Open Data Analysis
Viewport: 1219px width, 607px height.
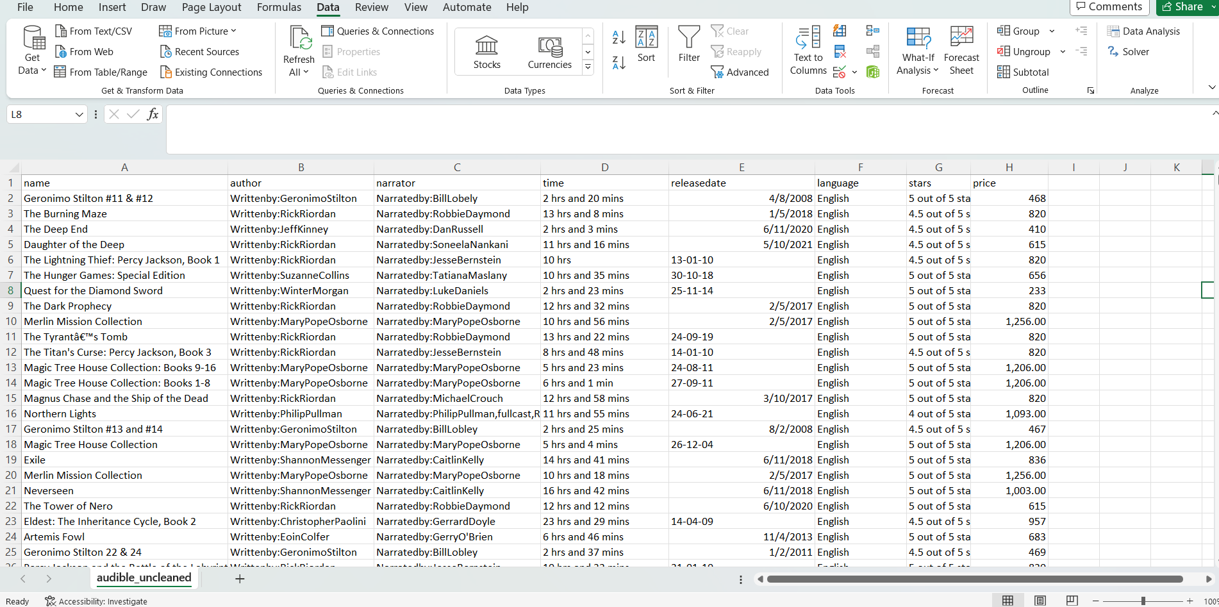click(x=1145, y=31)
